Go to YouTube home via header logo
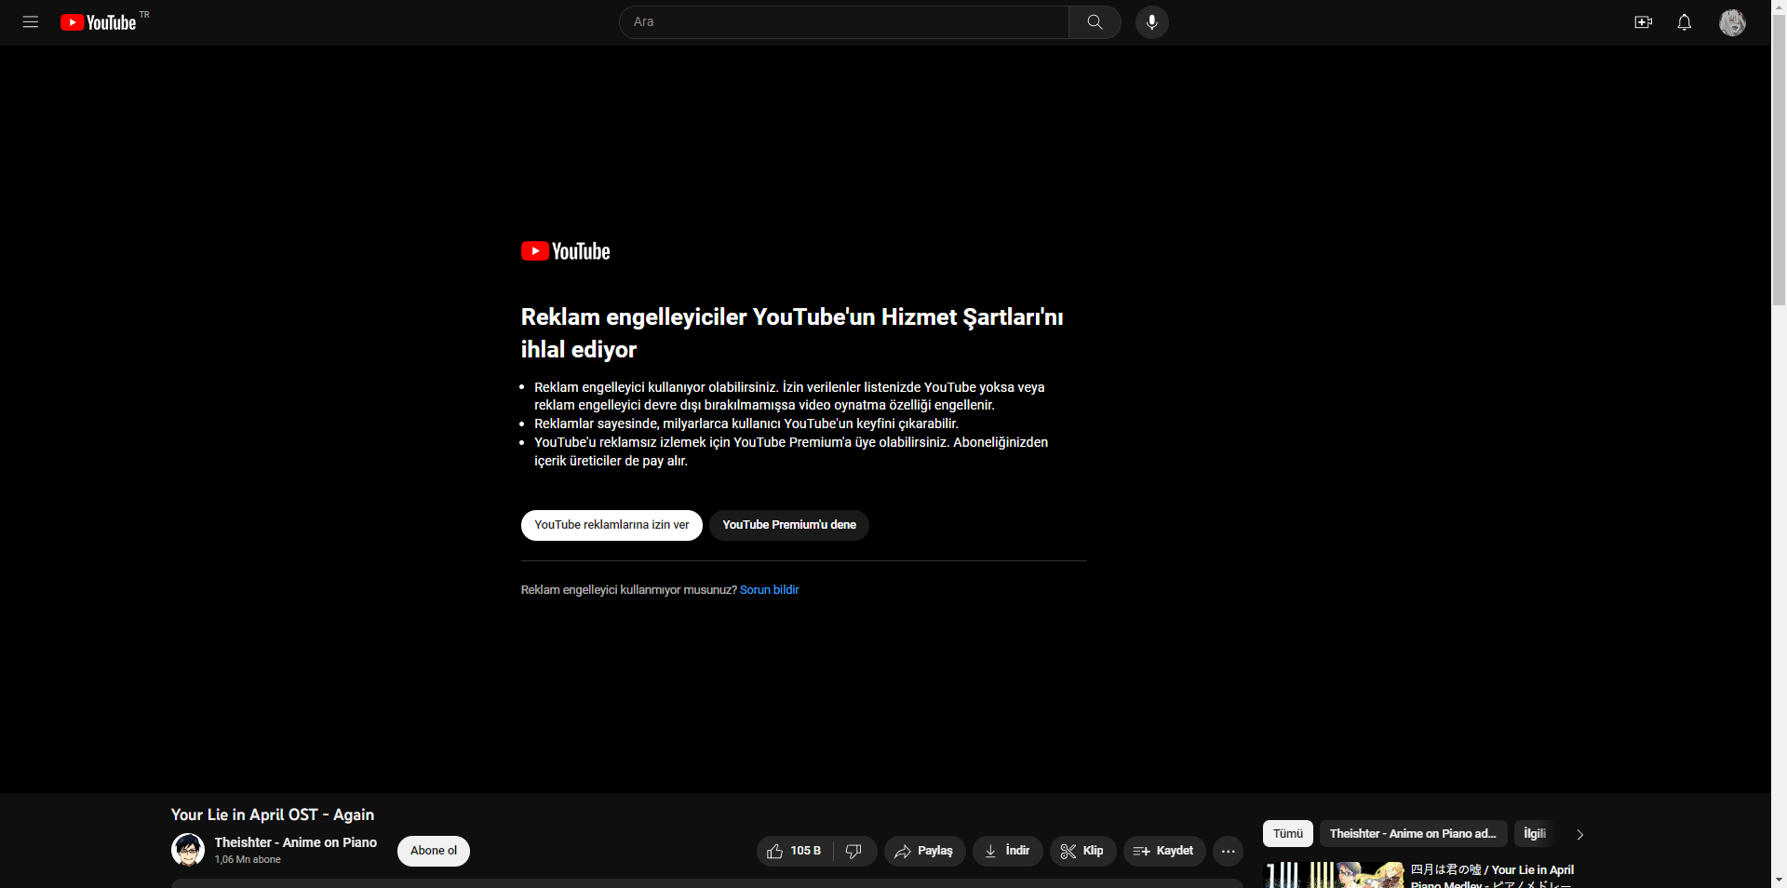This screenshot has height=888, width=1787. pos(99,22)
